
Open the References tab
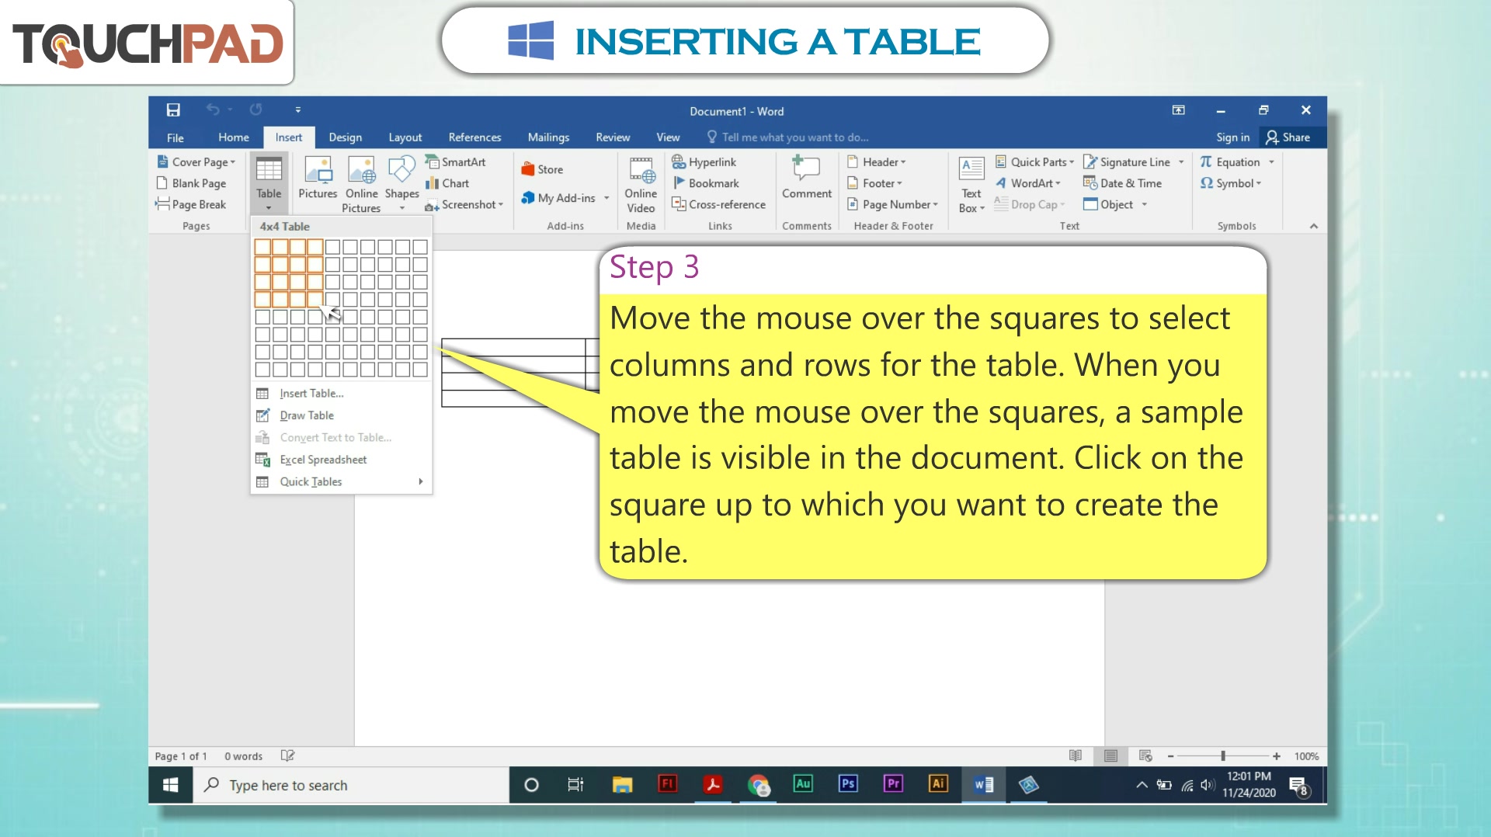tap(474, 137)
